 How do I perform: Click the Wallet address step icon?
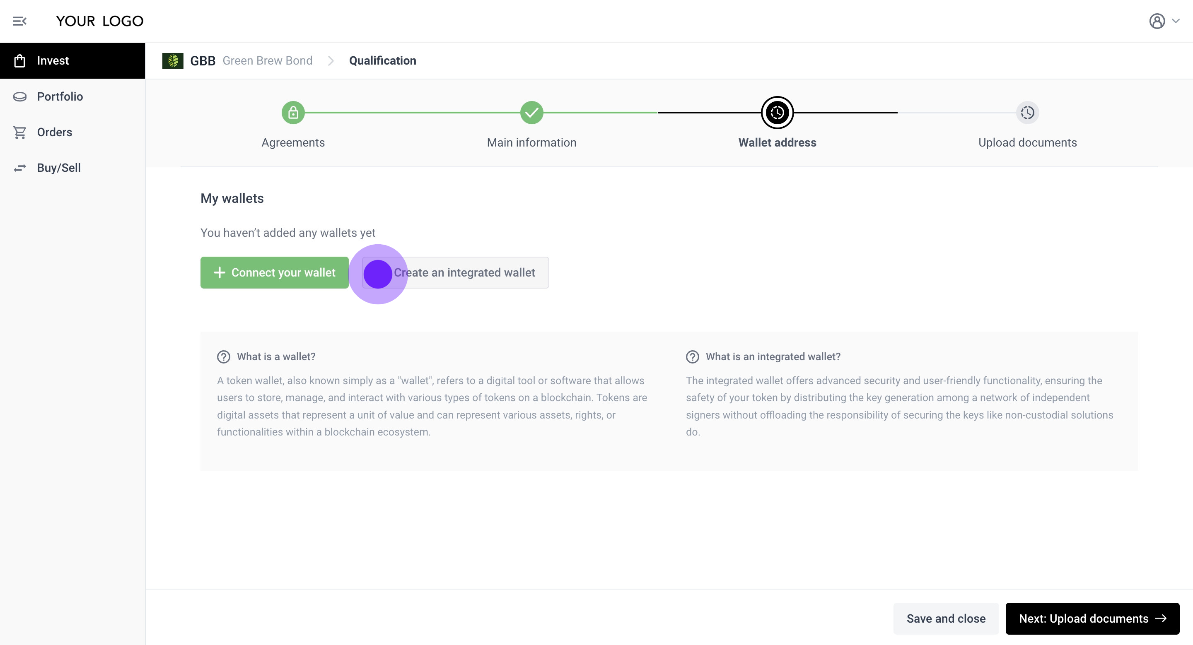777,113
